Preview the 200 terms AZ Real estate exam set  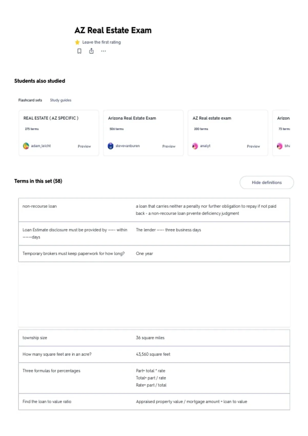[253, 146]
